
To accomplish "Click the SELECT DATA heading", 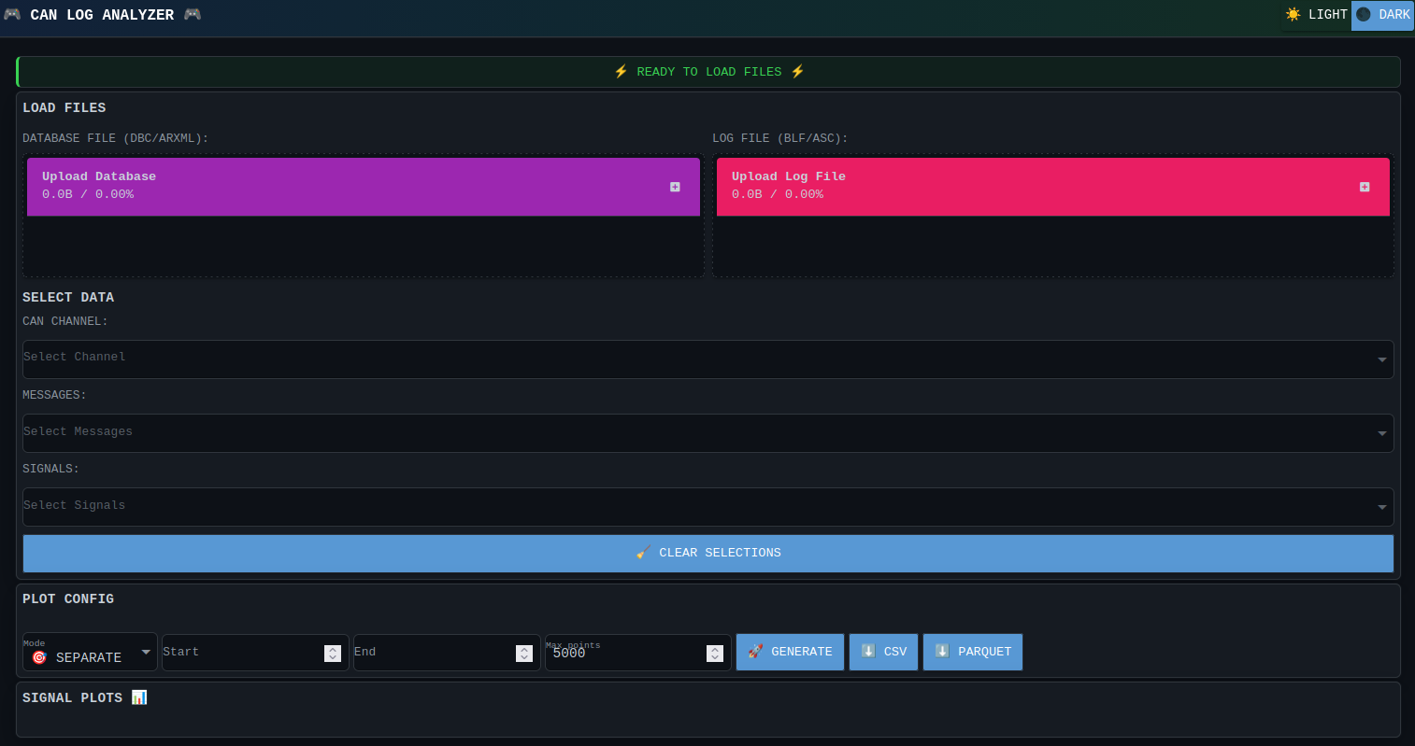I will point(68,298).
